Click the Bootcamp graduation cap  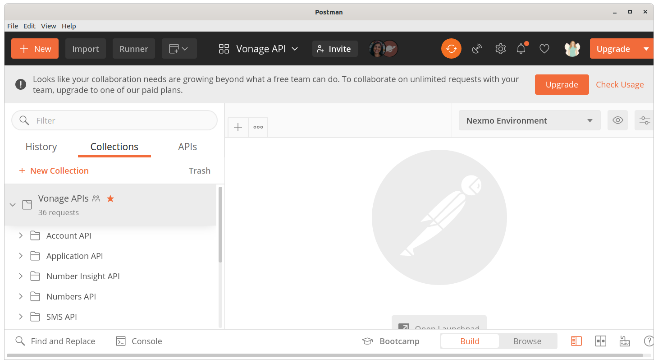pos(367,341)
